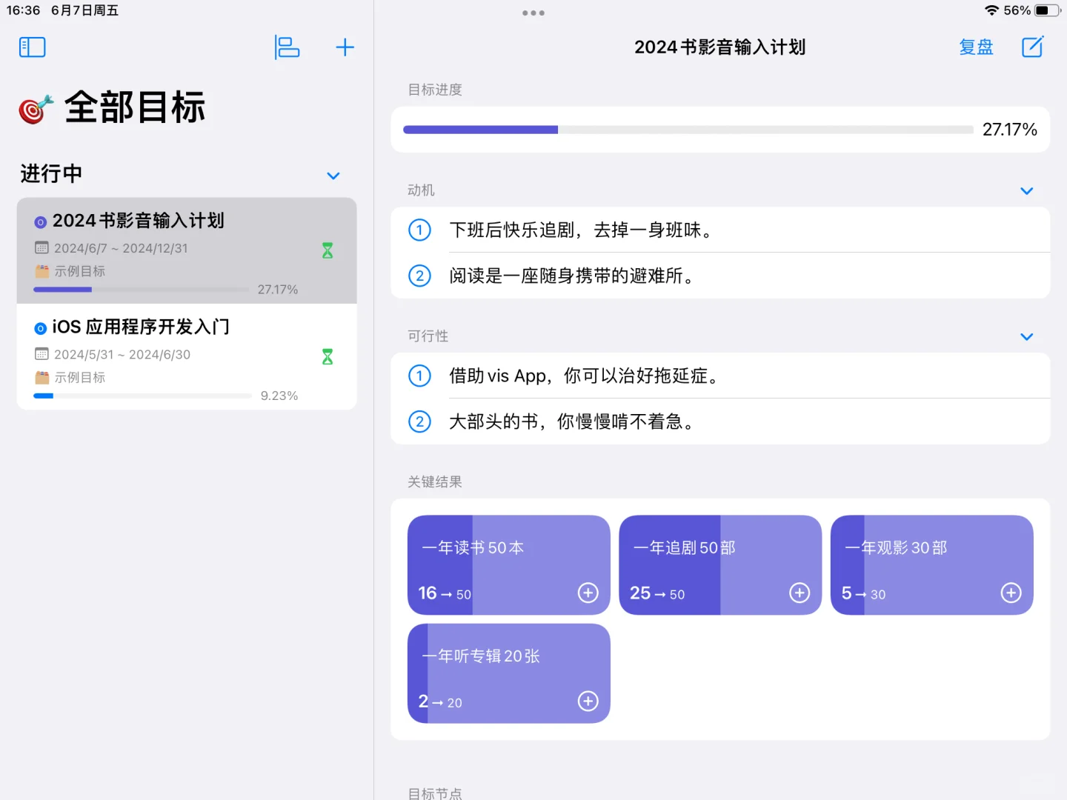Click the hourglass icon on iOS 应用程序开发入门
Screen dimensions: 1067x800
[327, 357]
